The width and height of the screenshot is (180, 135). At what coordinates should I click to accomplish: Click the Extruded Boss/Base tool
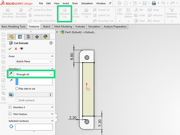[8, 13]
